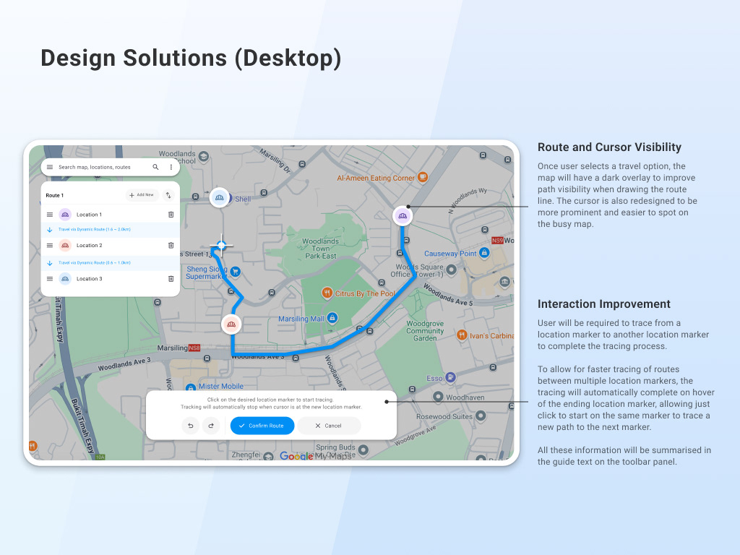
Task: Click the Location 2 name text
Action: tap(89, 246)
